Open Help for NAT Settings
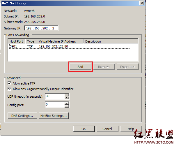The width and height of the screenshot is (174, 144). (131, 129)
